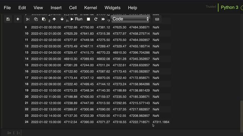Open the Code cell type dropdown
Image resolution: width=243 pixels, height=136 pixels.
tap(130, 19)
